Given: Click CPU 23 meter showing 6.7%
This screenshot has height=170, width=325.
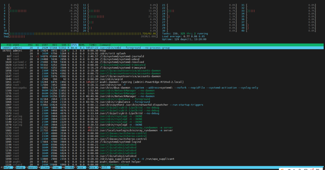Looking at the screenshot, I should click(200, 11).
